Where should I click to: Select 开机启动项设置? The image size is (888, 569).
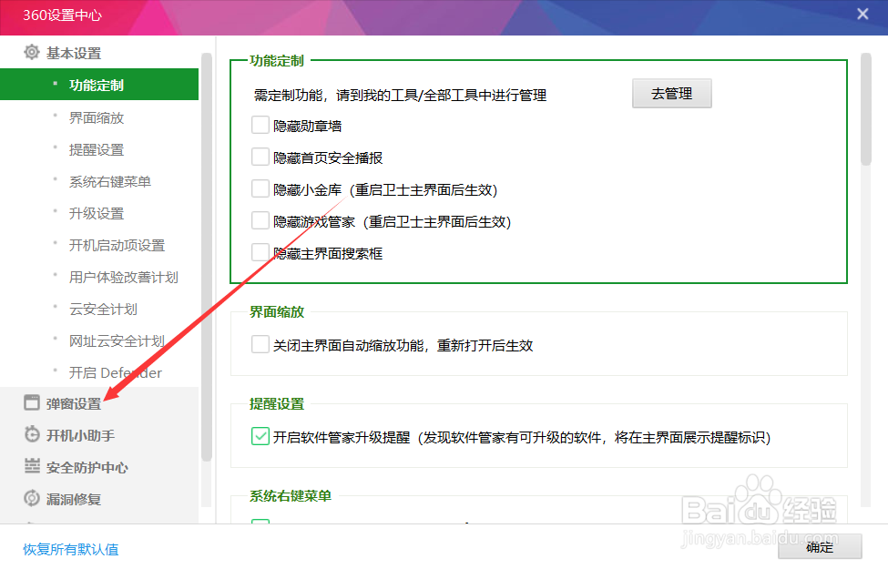(x=117, y=244)
